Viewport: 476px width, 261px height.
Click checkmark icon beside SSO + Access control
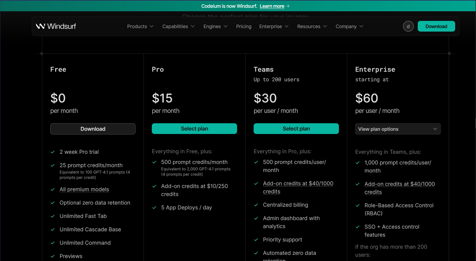(x=358, y=227)
